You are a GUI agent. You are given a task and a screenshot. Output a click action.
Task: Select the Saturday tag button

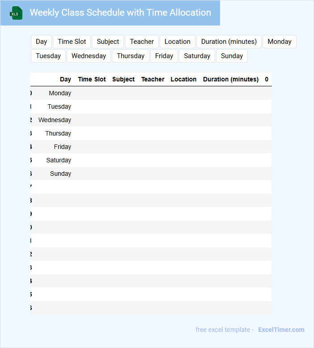tap(197, 56)
